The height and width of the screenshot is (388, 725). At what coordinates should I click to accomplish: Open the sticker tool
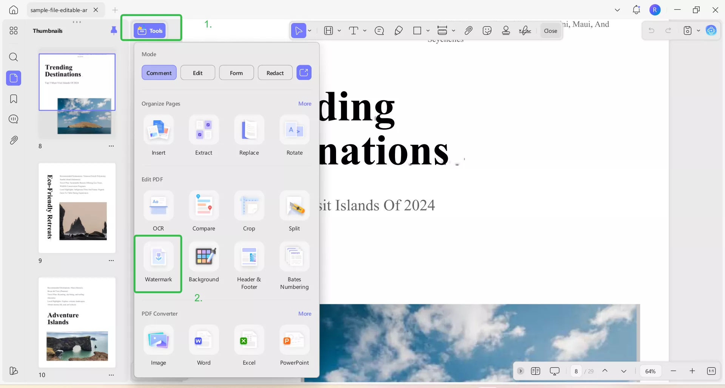point(487,31)
